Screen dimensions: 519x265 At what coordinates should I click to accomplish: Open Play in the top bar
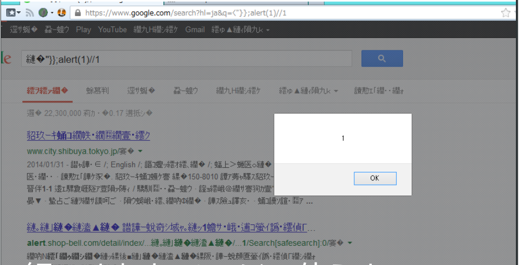point(83,30)
